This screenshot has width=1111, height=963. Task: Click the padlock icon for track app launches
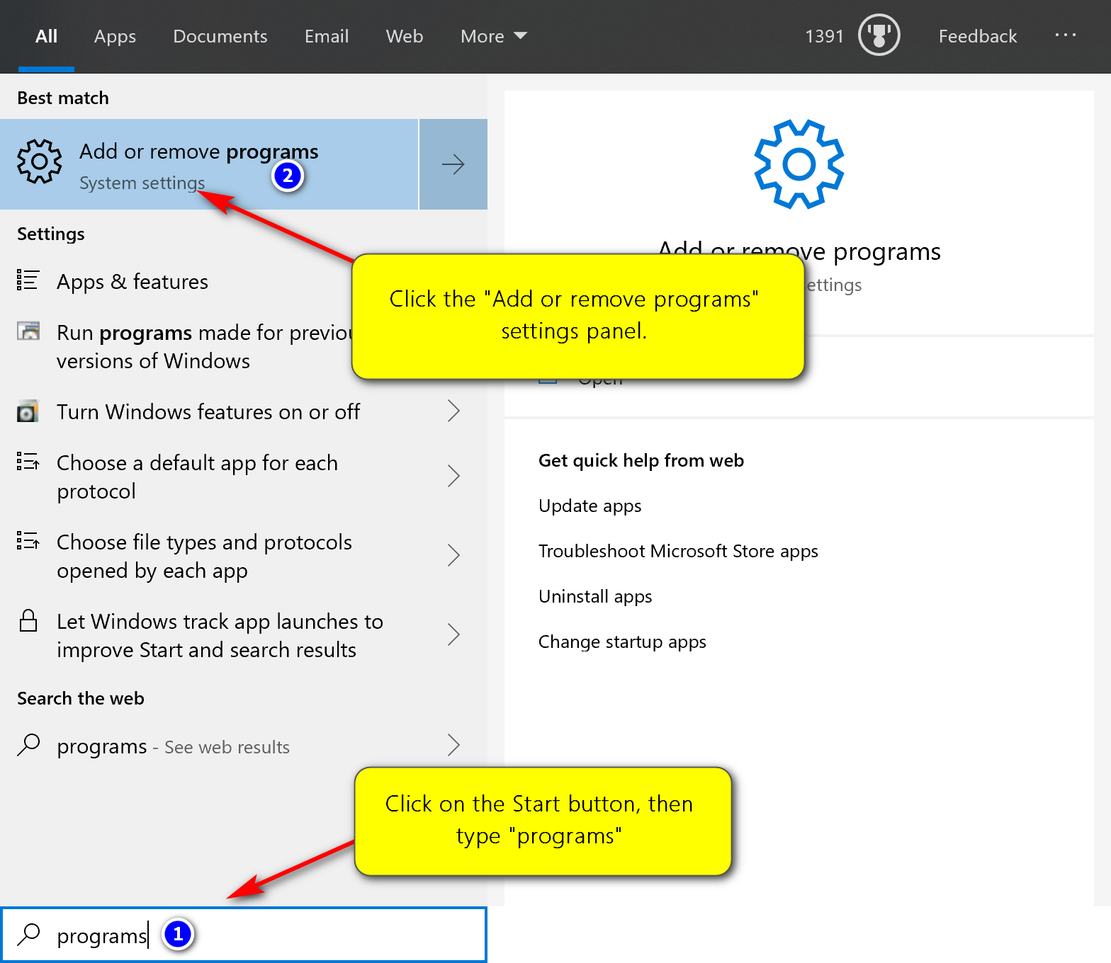[x=28, y=620]
